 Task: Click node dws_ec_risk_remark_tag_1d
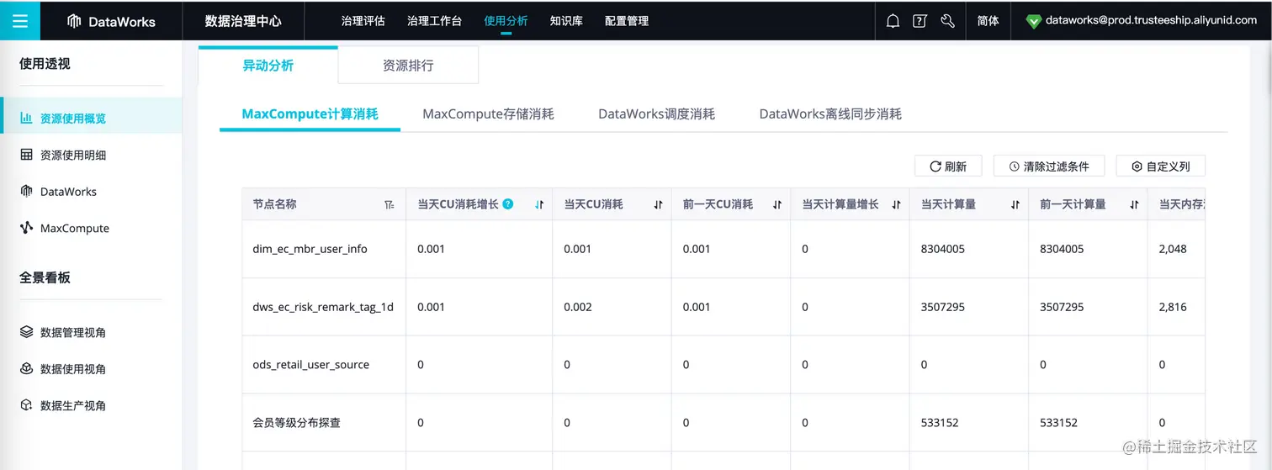323,307
